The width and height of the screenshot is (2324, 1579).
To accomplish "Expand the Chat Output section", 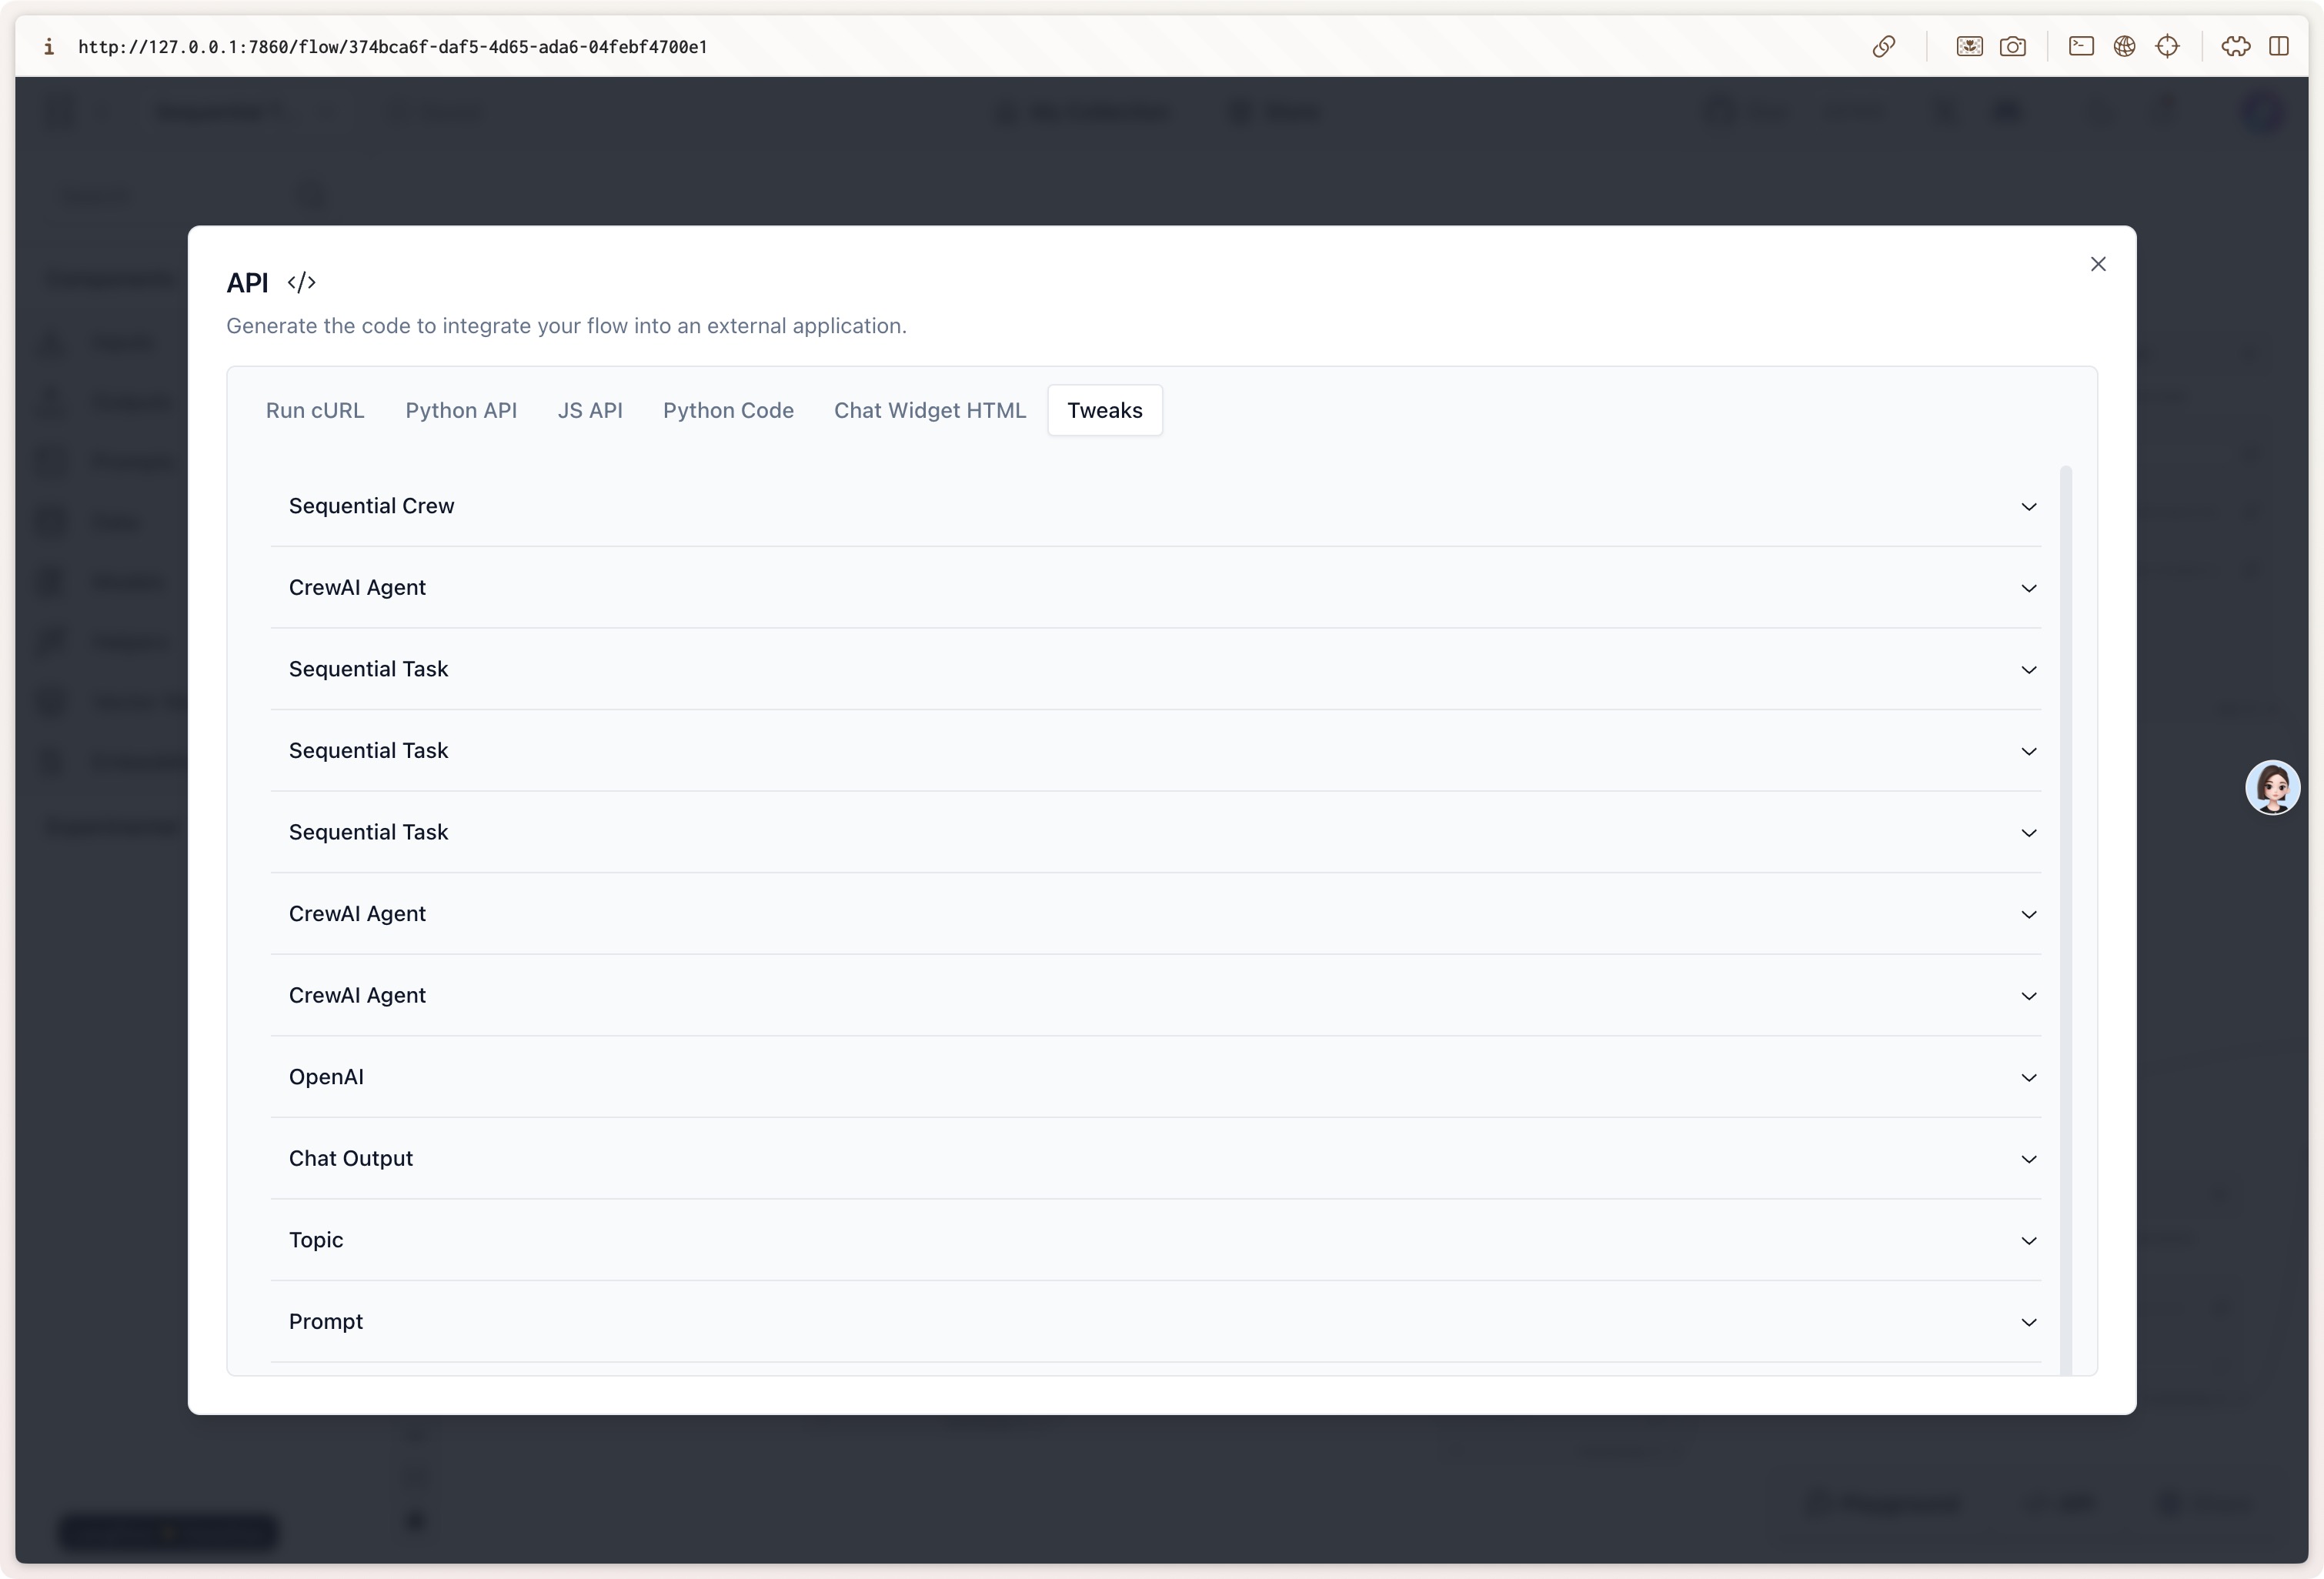I will [x=1155, y=1158].
